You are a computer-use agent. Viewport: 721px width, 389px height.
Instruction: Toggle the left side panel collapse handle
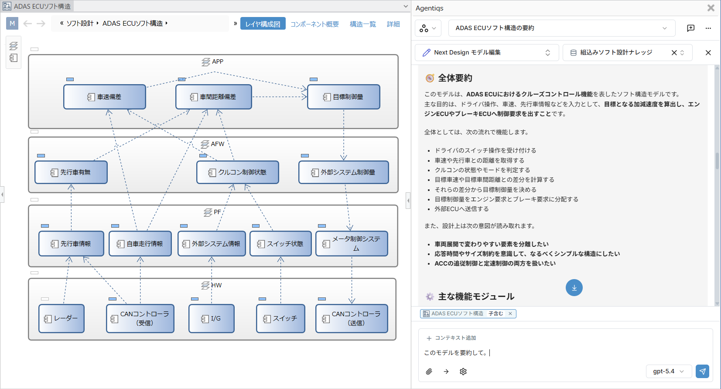(x=2, y=194)
